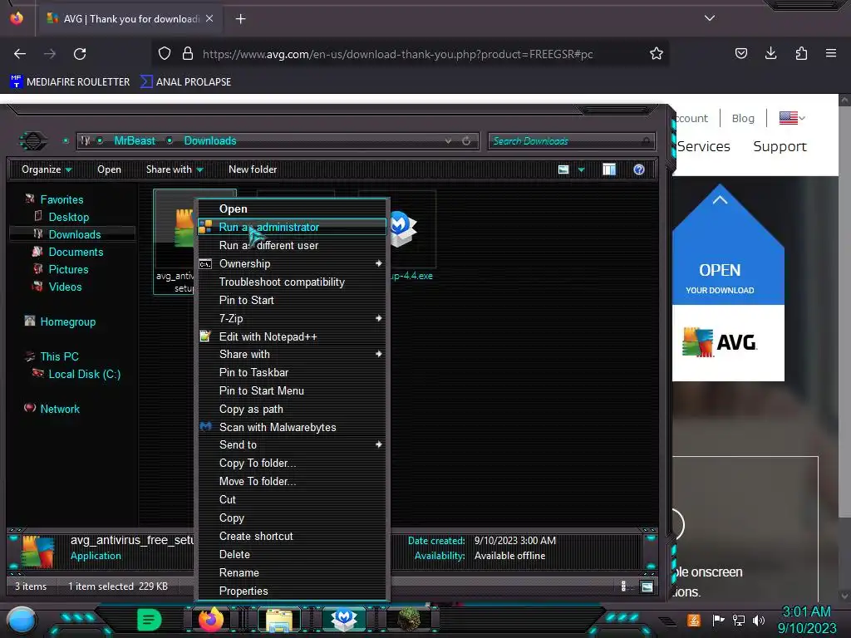This screenshot has width=851, height=638.
Task: Bookmark this page with the star
Action: (x=657, y=53)
